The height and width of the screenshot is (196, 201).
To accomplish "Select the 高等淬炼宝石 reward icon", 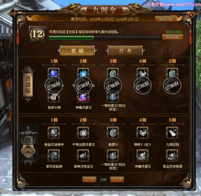I will coord(83,155).
